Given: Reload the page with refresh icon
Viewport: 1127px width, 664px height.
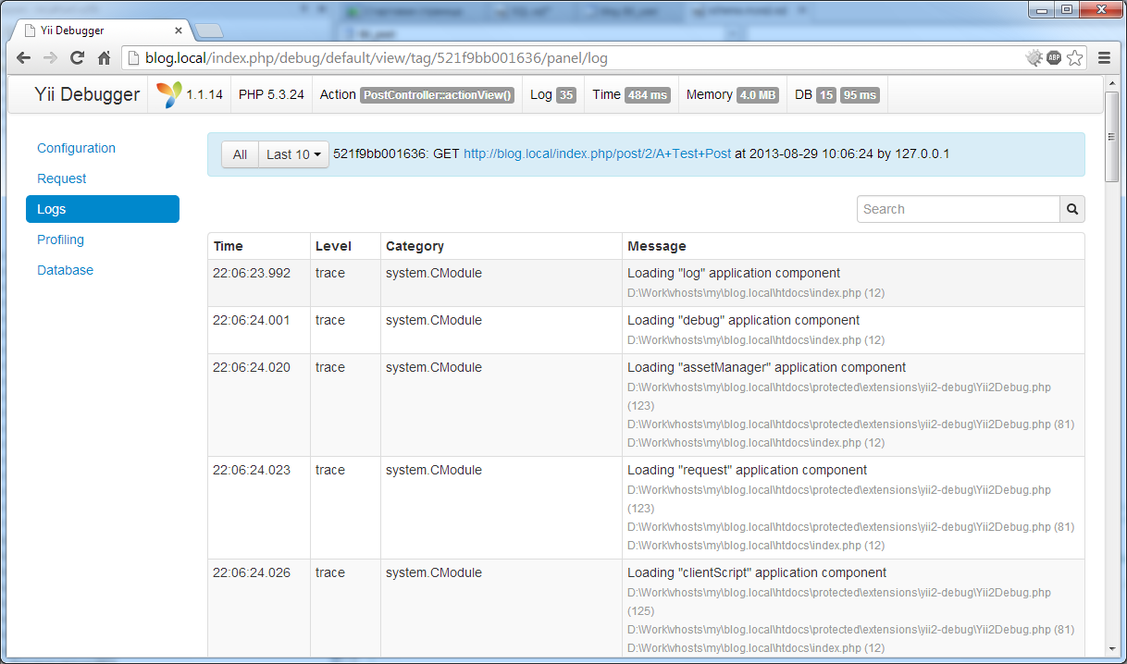Looking at the screenshot, I should click(x=78, y=57).
